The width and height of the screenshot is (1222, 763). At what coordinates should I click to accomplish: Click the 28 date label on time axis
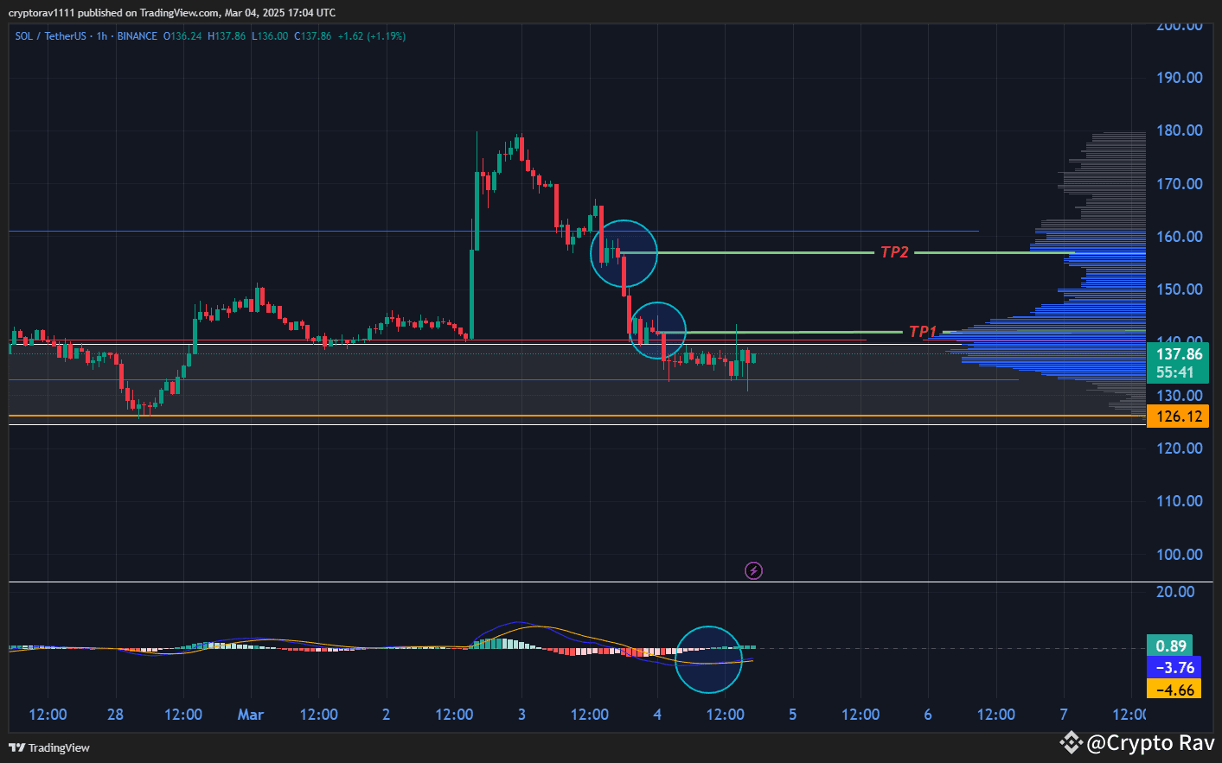pos(115,715)
